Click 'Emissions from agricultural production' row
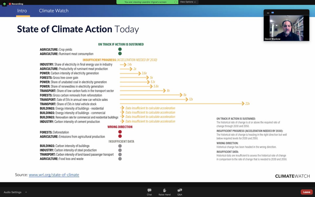This screenshot has width=315, height=197. point(72,137)
